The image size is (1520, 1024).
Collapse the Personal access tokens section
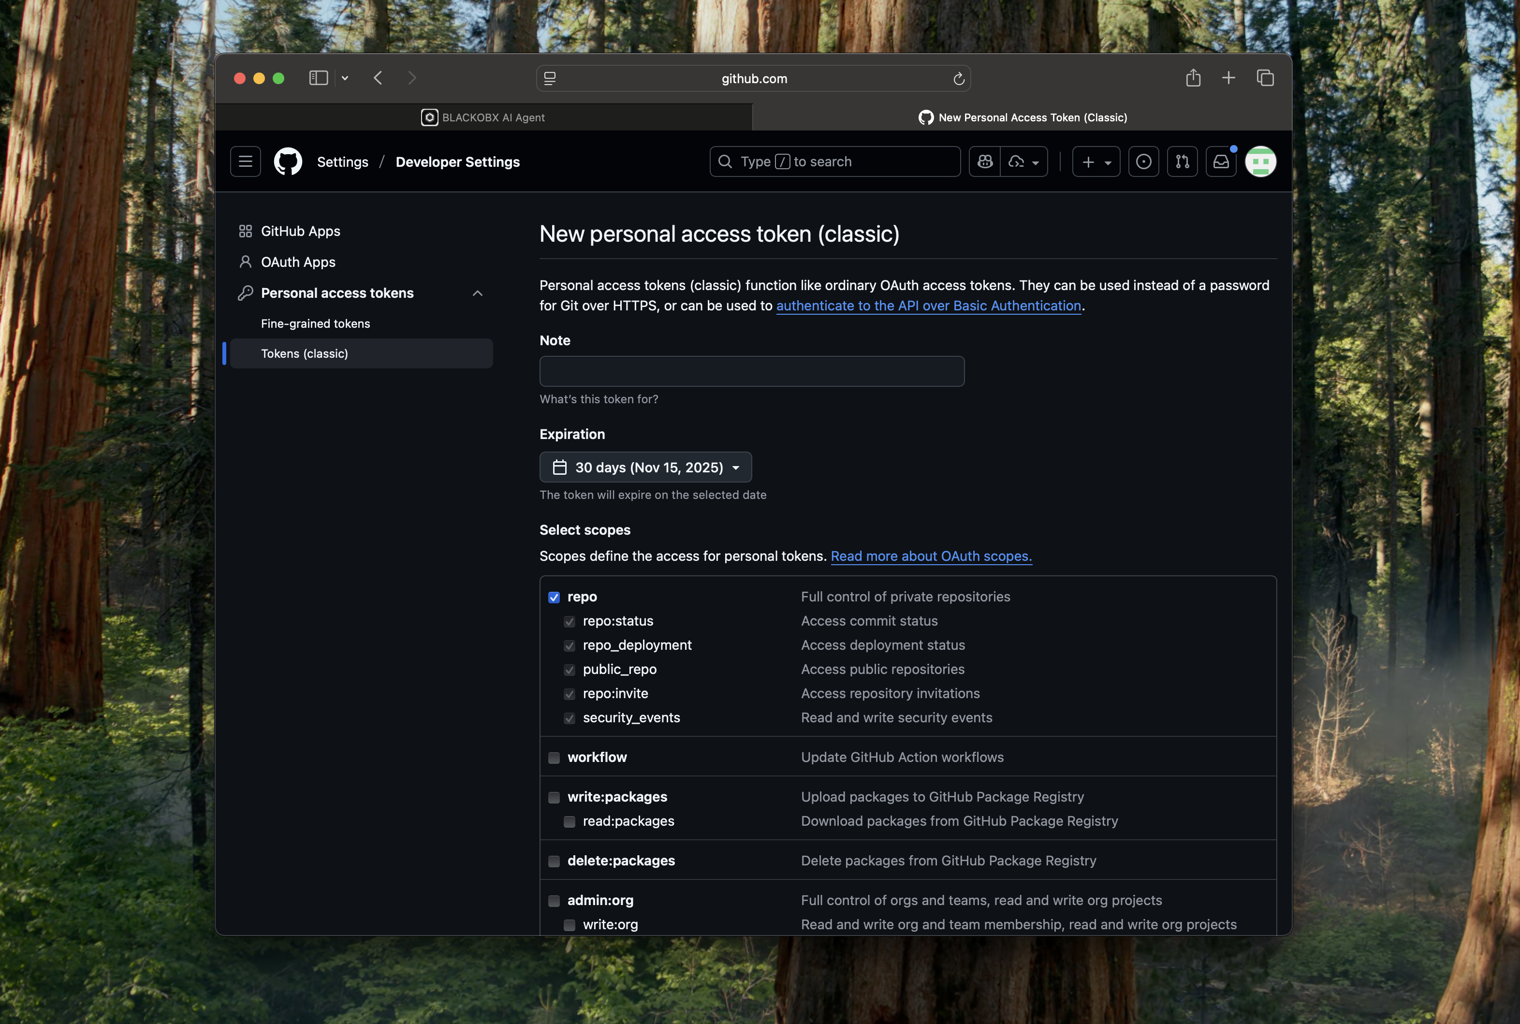(x=477, y=293)
